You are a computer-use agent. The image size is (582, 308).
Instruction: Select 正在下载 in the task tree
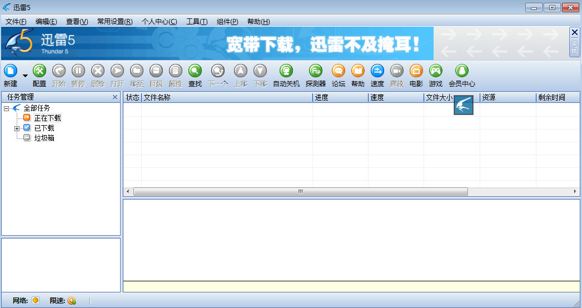tap(47, 118)
